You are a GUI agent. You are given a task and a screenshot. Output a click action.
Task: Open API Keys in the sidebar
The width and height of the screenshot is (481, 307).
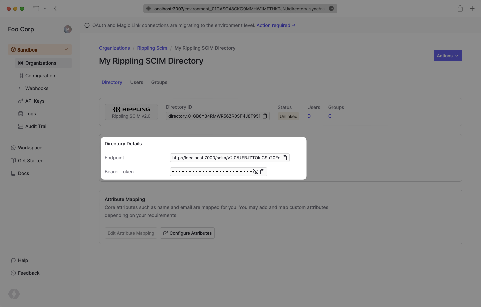pos(35,101)
